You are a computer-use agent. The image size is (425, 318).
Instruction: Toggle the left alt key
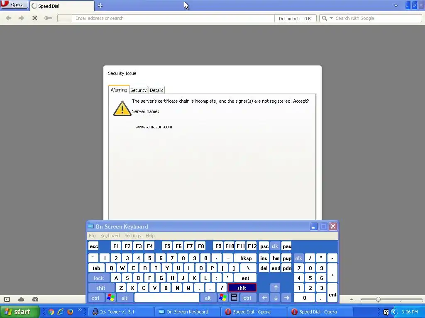[x=124, y=298]
